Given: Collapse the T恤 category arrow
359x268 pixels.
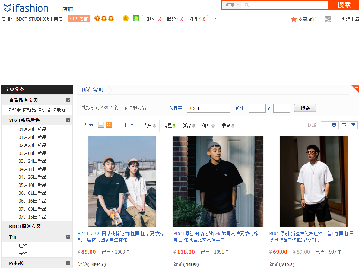Looking at the screenshot, I should tap(68, 237).
